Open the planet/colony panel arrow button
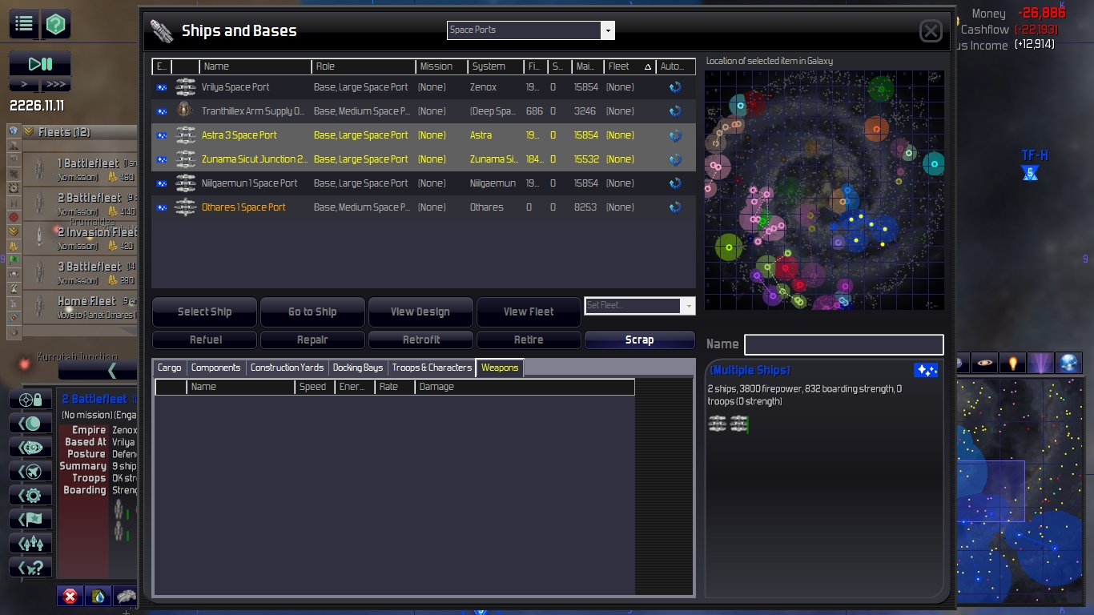 click(x=30, y=424)
